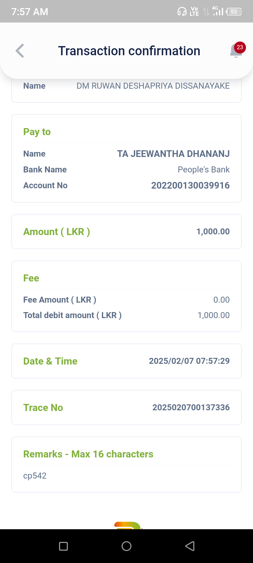
Task: Tap the account number 202200130039916
Action: [190, 185]
